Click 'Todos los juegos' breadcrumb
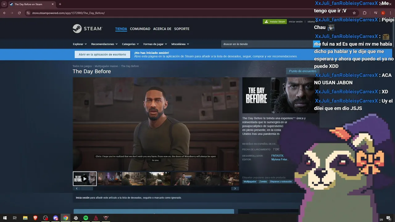Screen dimensions: 395x222 (x=82, y=66)
